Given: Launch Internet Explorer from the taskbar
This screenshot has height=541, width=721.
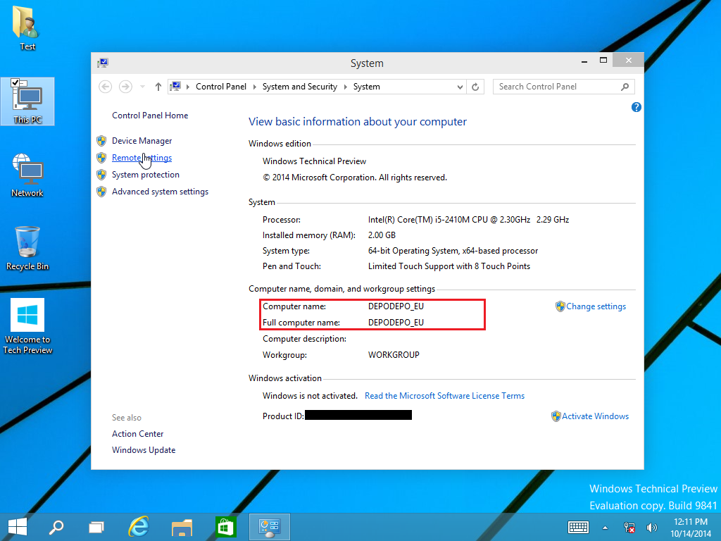Looking at the screenshot, I should (139, 526).
